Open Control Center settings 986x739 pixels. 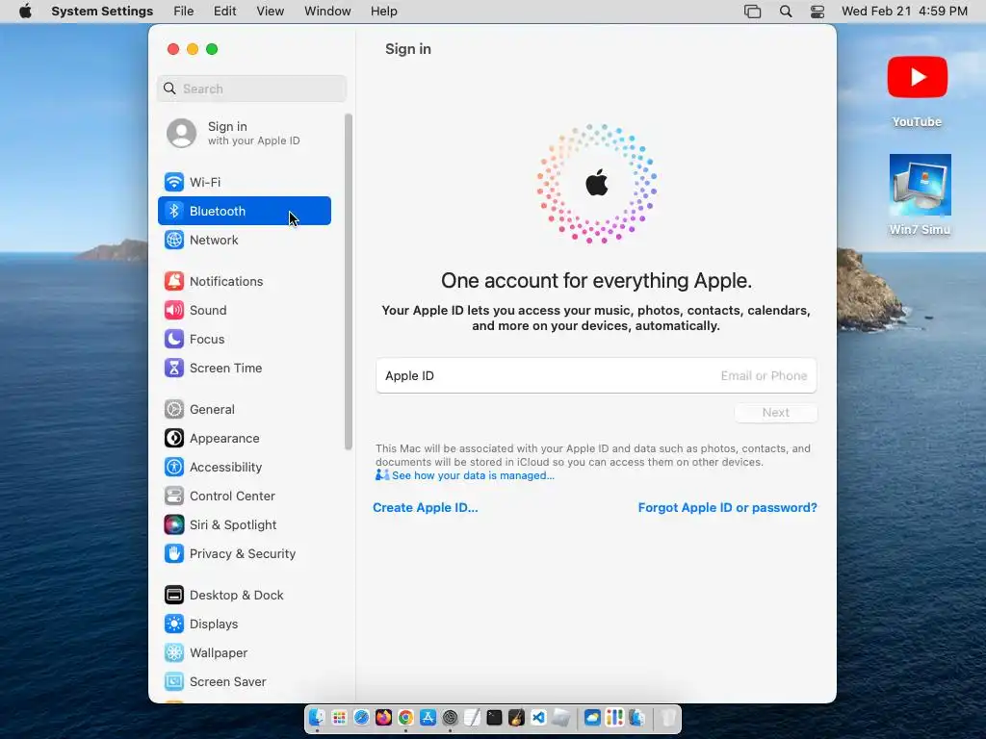(x=244, y=497)
